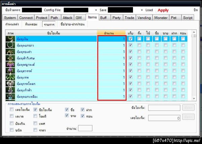Screen dimensions: 202x144
Task: Click the ตุ้มหูหยกเหลือง item icon
Action: coord(10,96)
